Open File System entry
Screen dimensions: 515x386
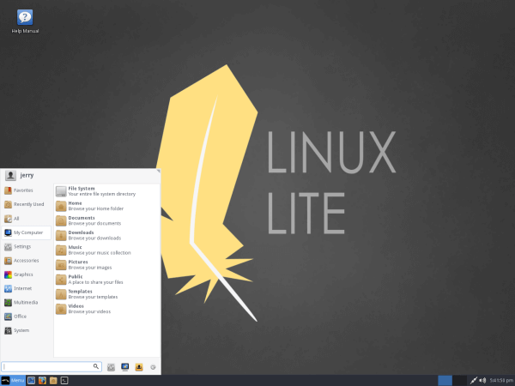(106, 191)
